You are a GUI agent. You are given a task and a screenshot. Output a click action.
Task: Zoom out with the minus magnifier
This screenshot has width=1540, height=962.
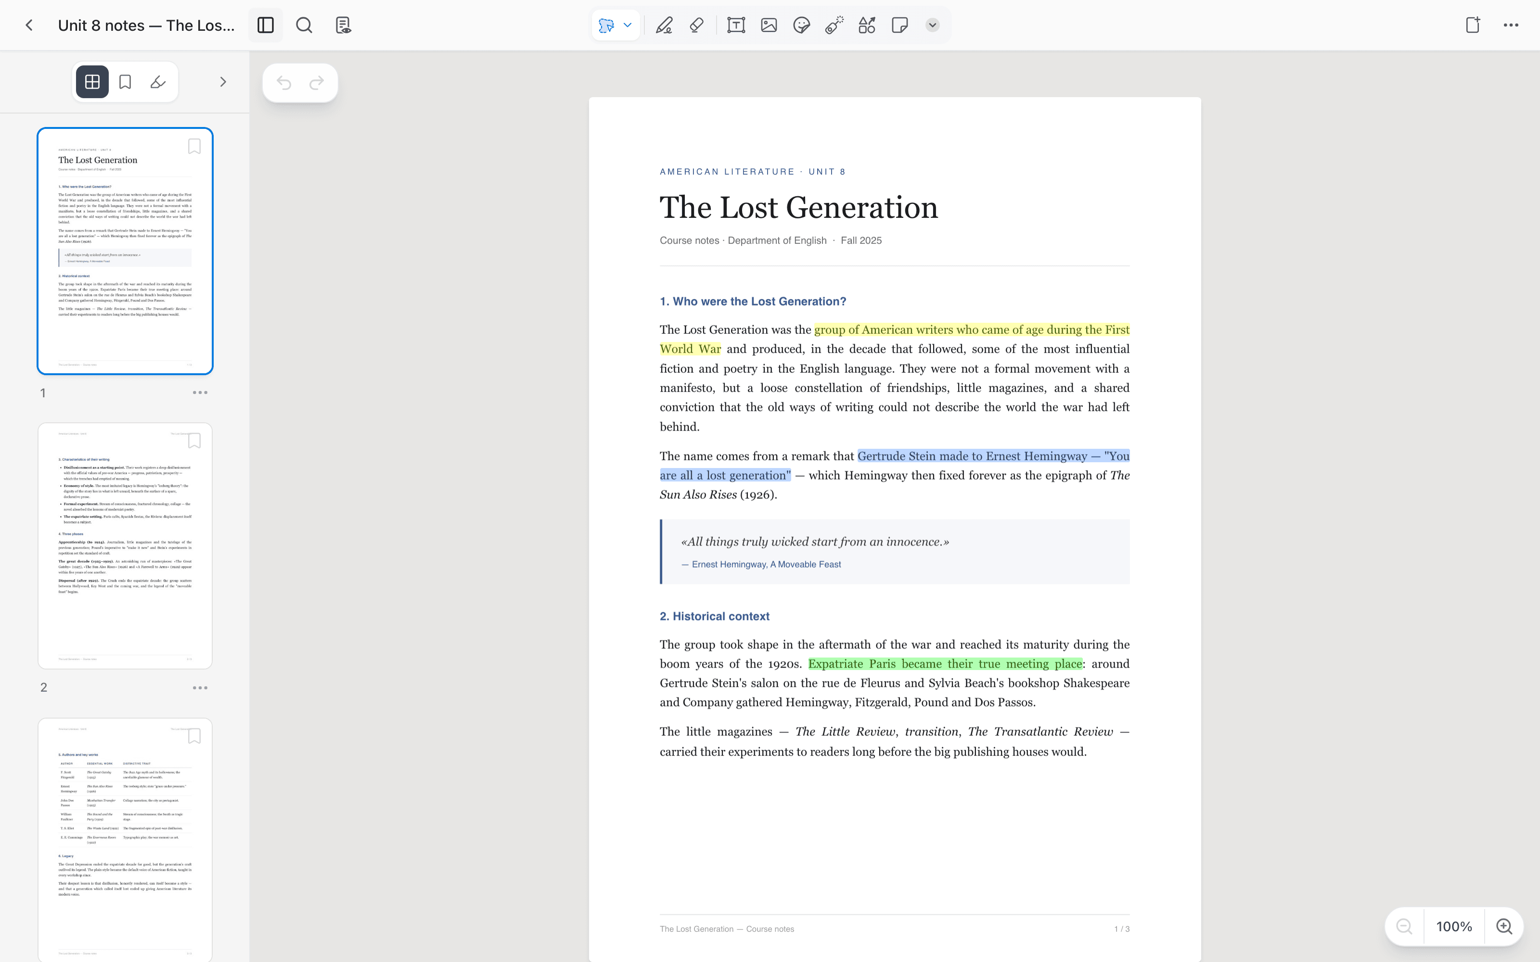click(x=1404, y=926)
